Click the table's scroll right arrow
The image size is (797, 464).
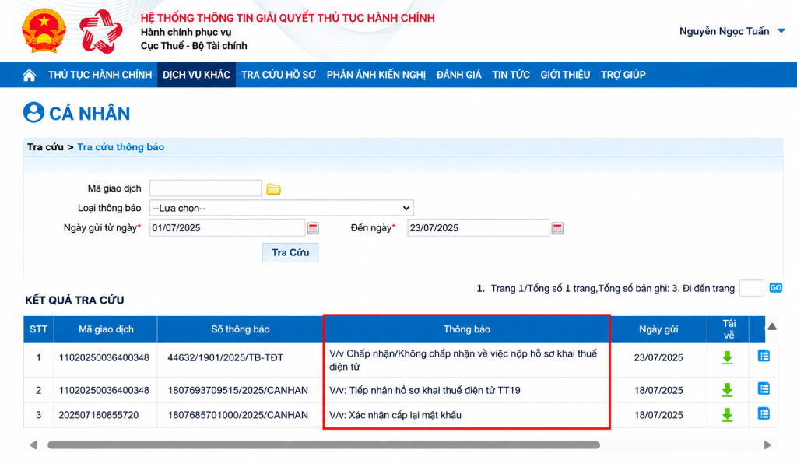pyautogui.click(x=767, y=445)
